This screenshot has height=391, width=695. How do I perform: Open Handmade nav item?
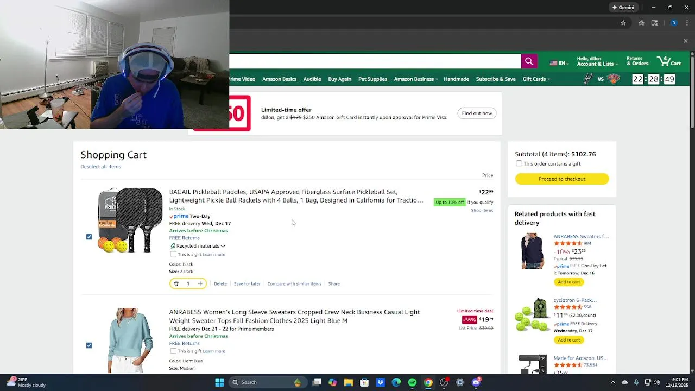[456, 79]
